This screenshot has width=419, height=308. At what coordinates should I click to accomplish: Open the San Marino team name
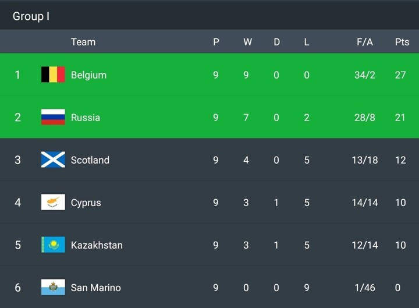(x=95, y=288)
